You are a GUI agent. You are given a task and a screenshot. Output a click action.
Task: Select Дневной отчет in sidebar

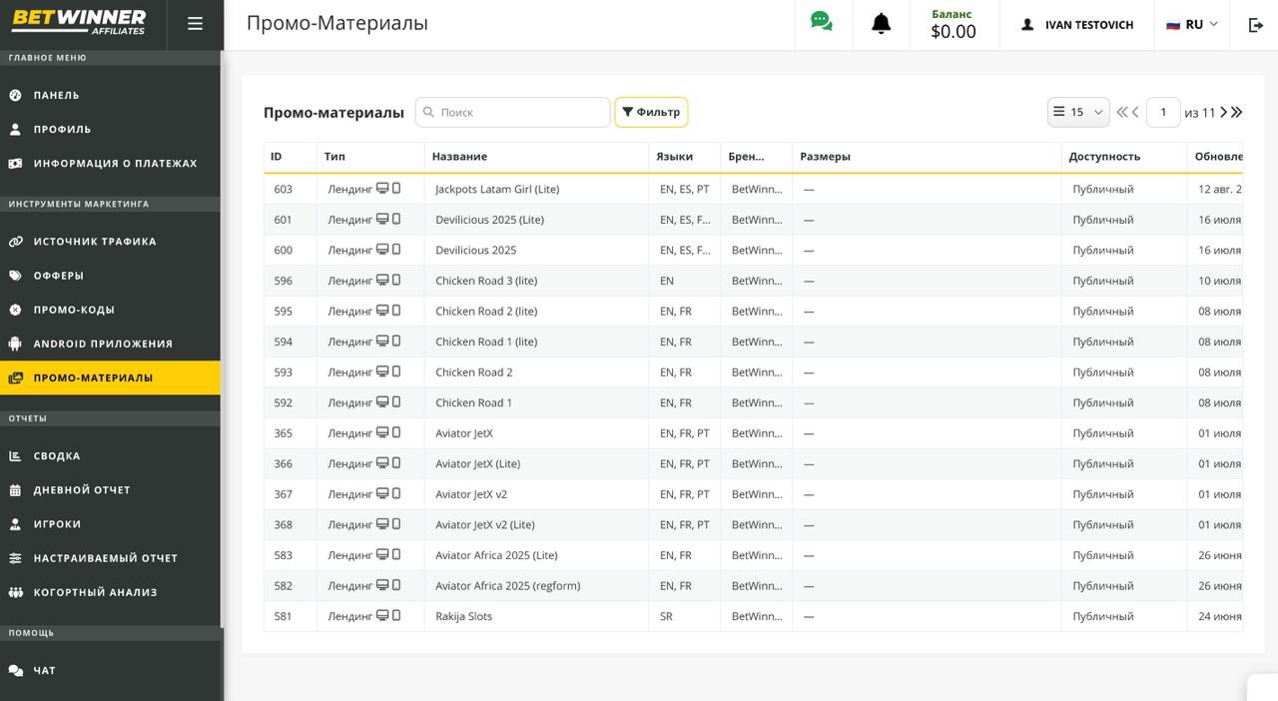82,490
